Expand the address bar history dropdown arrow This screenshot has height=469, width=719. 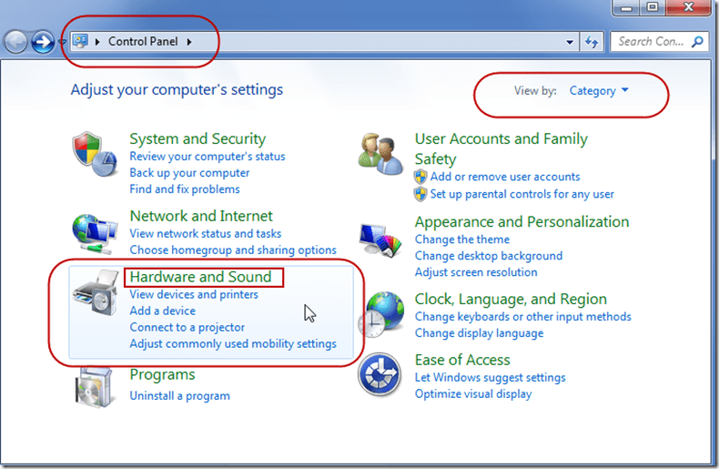[570, 42]
